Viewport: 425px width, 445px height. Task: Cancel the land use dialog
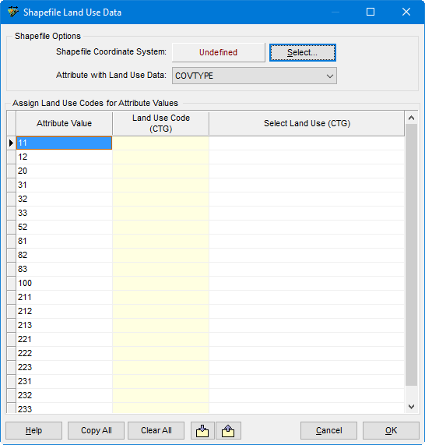pyautogui.click(x=329, y=430)
